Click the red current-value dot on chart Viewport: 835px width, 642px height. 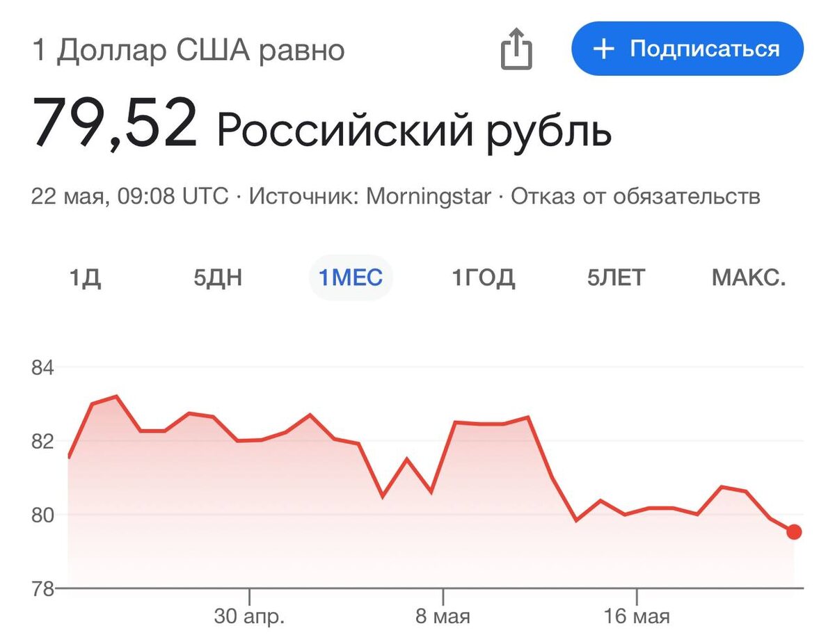pyautogui.click(x=794, y=532)
